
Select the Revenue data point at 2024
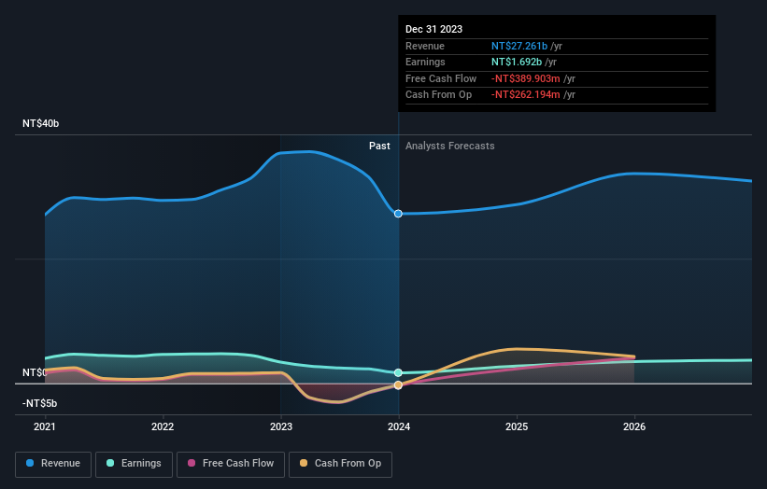coord(398,214)
